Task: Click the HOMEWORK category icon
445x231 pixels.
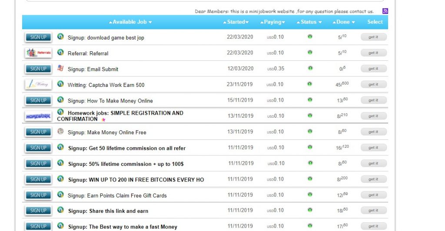Action: [x=38, y=116]
